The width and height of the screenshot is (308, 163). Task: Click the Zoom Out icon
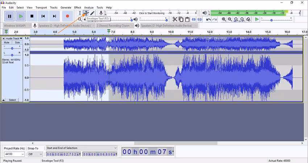pyautogui.click(x=230, y=19)
